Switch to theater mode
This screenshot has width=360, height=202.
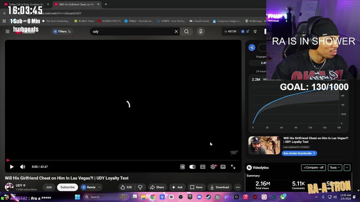[x=223, y=167]
